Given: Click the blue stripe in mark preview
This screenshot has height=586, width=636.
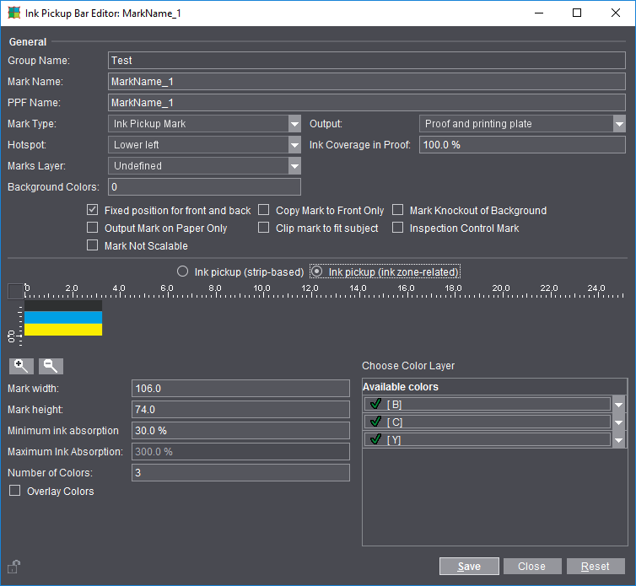Looking at the screenshot, I should 63,317.
